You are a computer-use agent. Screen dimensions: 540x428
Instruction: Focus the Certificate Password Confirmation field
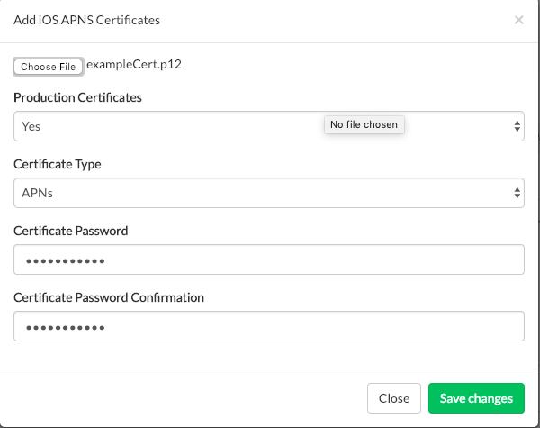coord(268,326)
